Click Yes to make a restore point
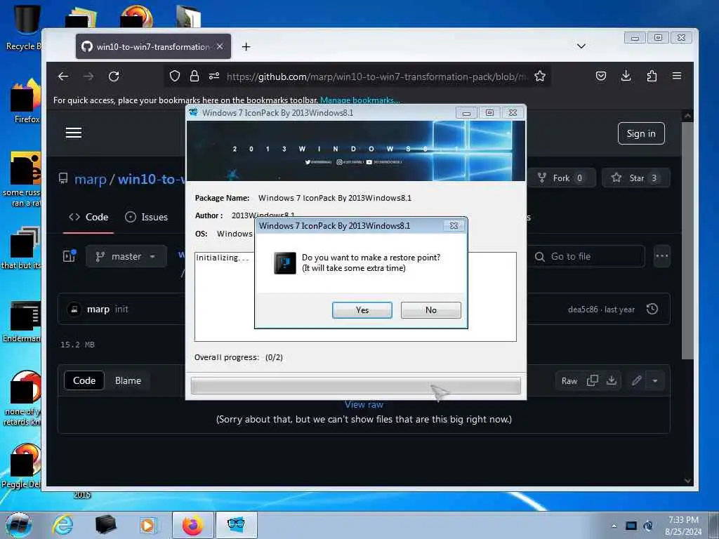Viewport: 719px width, 539px height. (x=362, y=310)
